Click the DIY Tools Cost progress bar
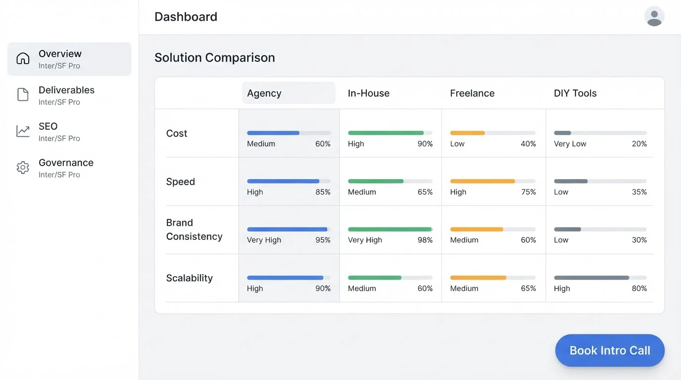 (x=600, y=133)
